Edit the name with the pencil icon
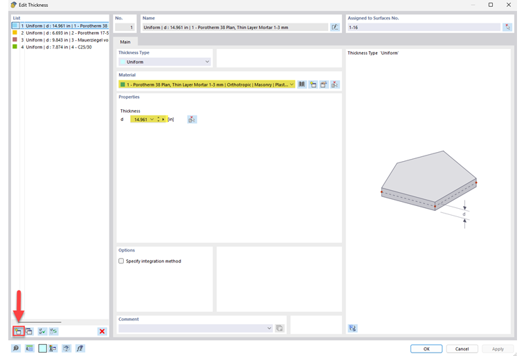Image resolution: width=526 pixels, height=356 pixels. pyautogui.click(x=335, y=28)
